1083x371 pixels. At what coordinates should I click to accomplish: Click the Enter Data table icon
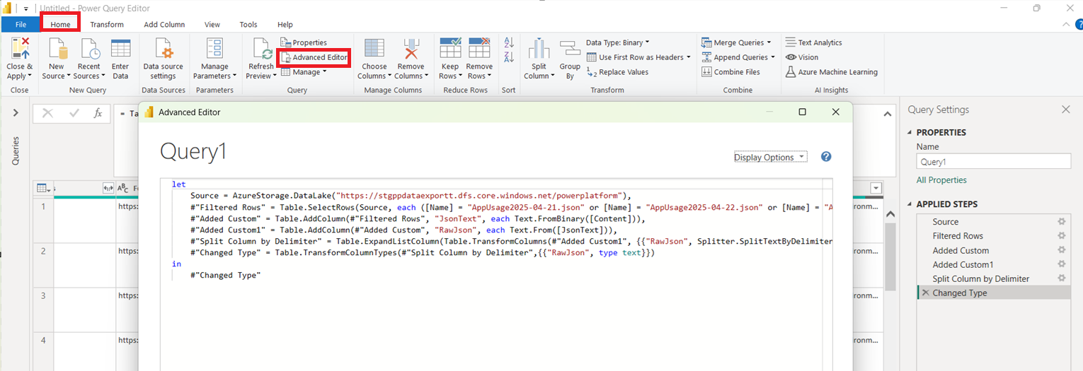120,49
